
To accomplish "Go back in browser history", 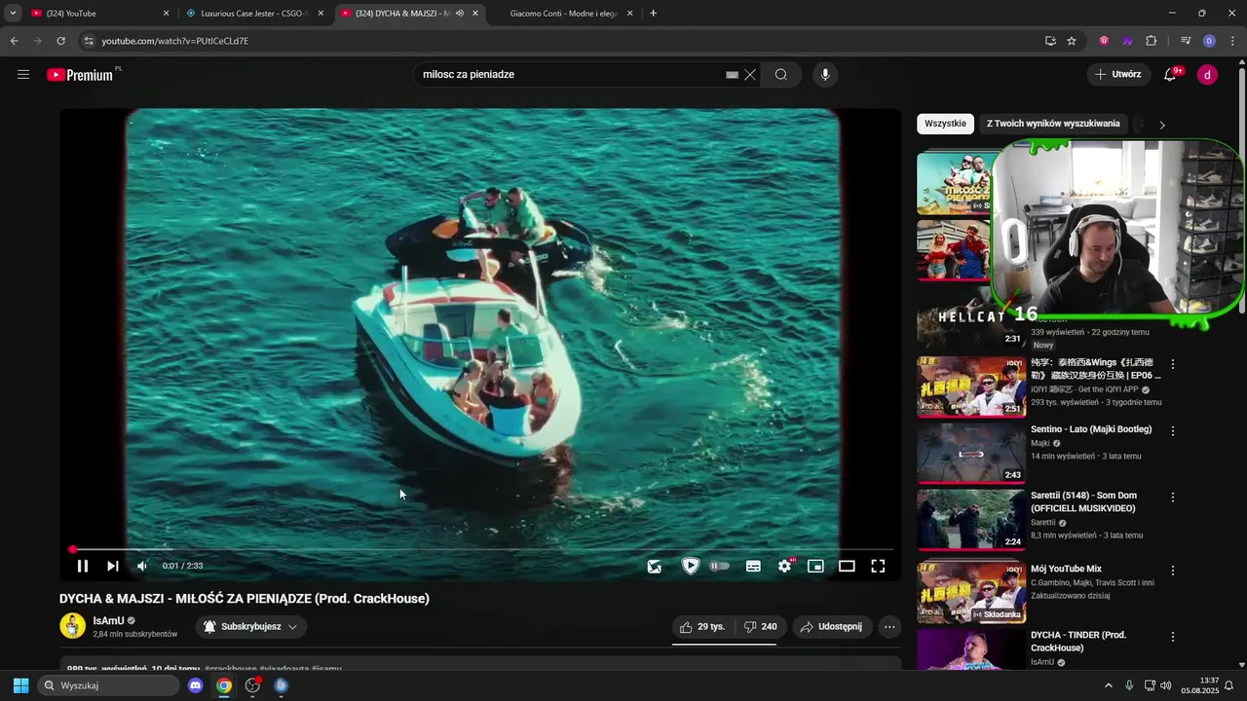I will point(14,41).
